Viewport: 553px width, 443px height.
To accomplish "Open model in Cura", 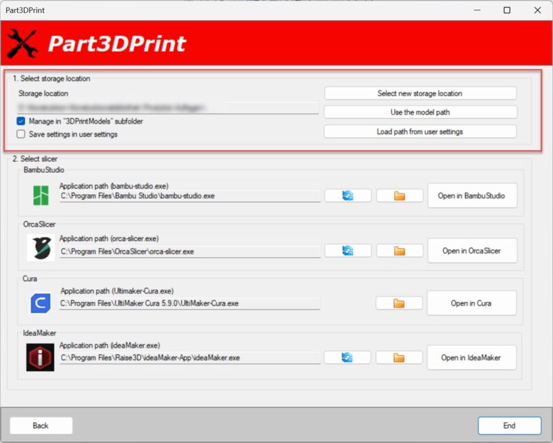I will tap(471, 303).
